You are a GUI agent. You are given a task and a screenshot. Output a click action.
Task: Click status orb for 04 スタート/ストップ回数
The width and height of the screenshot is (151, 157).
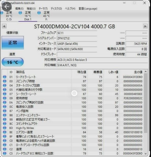[5, 85]
